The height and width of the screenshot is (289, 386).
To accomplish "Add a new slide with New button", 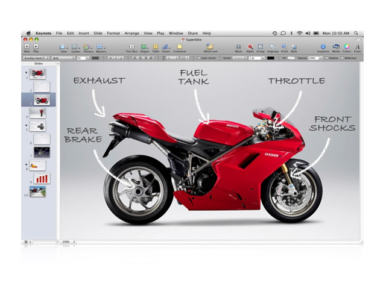I will click(27, 48).
